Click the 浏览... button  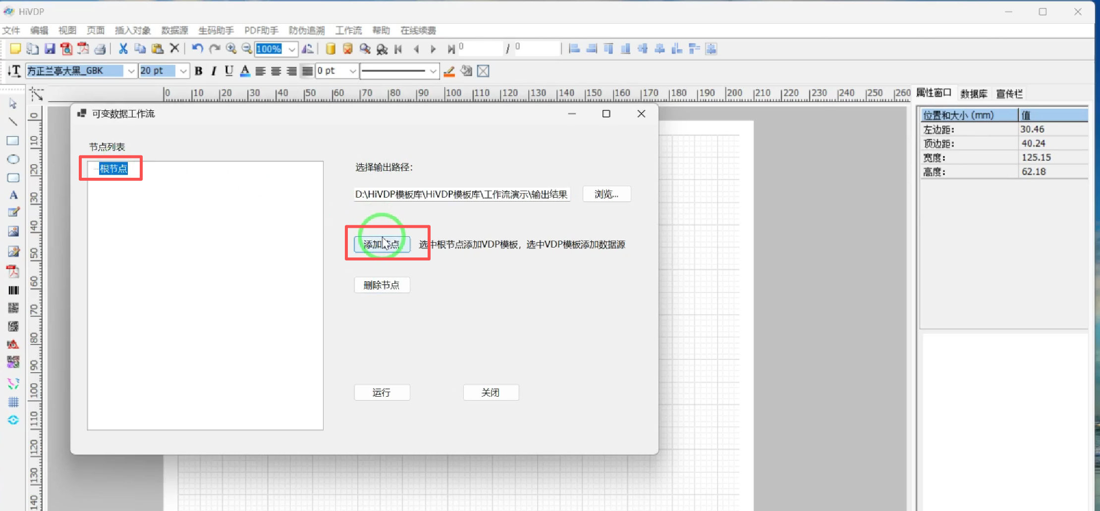[606, 194]
